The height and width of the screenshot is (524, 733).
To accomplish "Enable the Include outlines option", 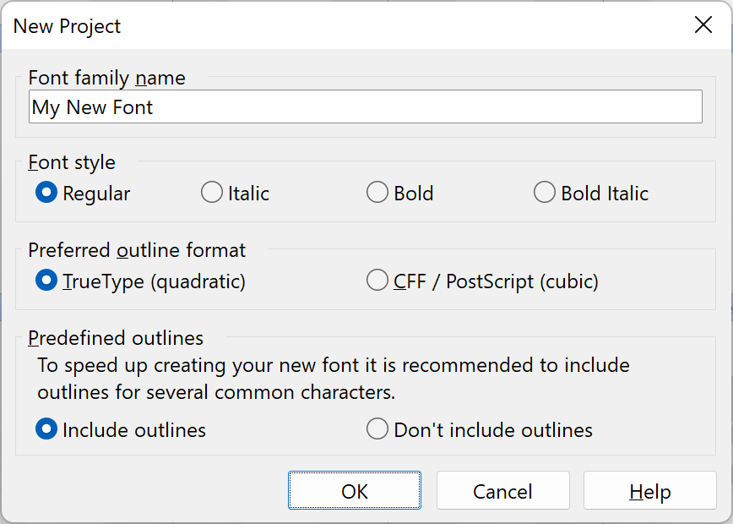I will (46, 430).
